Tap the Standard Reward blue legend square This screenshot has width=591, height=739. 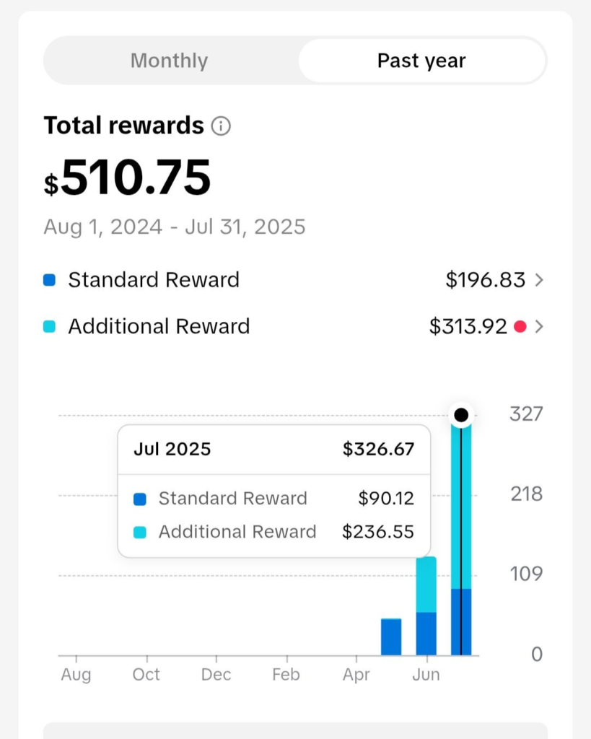click(x=49, y=280)
